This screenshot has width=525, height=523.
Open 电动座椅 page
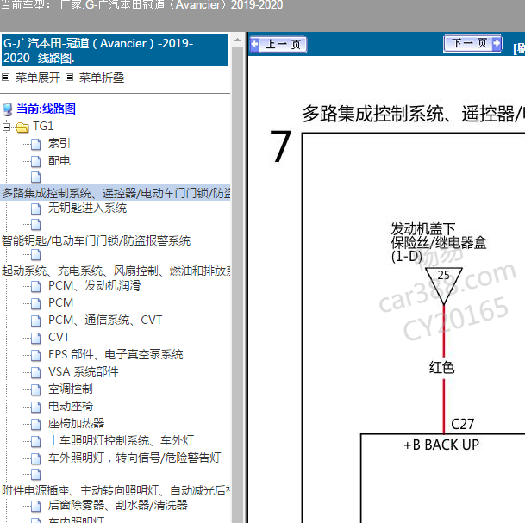click(71, 406)
